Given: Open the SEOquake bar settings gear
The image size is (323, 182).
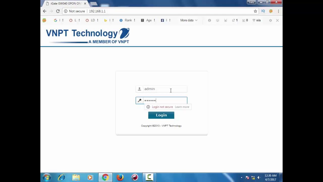Looking at the screenshot, I should (271, 20).
